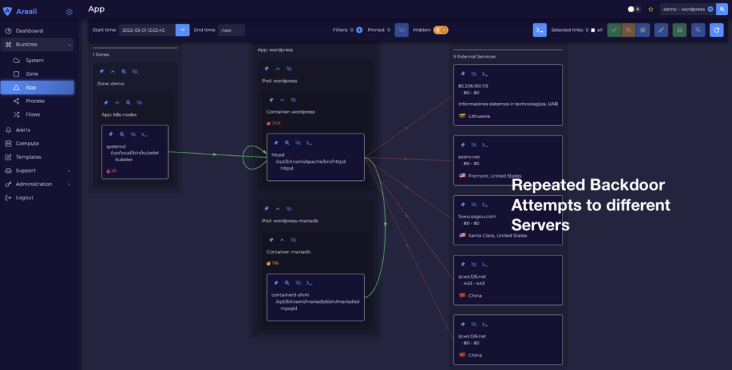Click the toolbar zoom magnifier button

pos(698,30)
